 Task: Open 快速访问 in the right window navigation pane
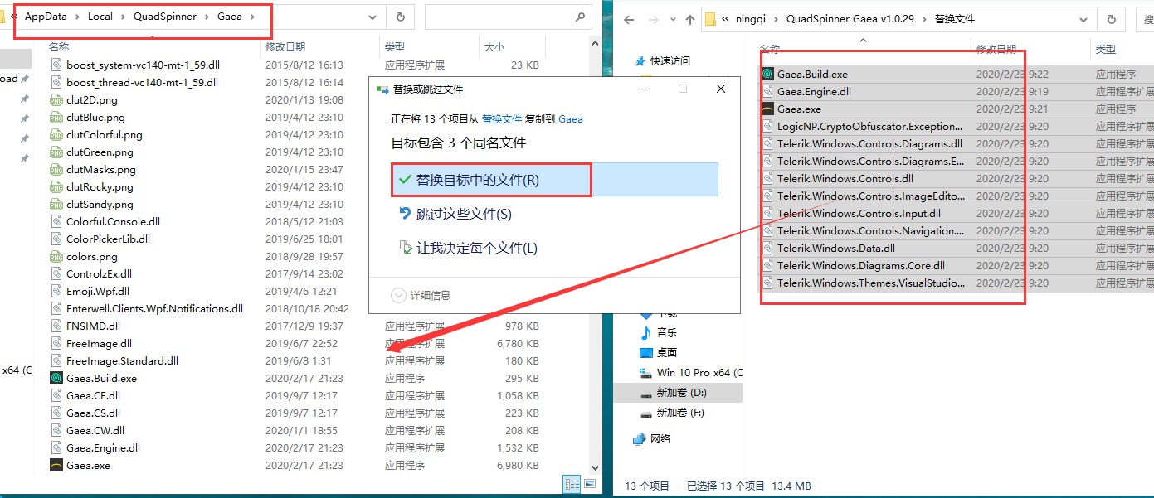coord(670,60)
